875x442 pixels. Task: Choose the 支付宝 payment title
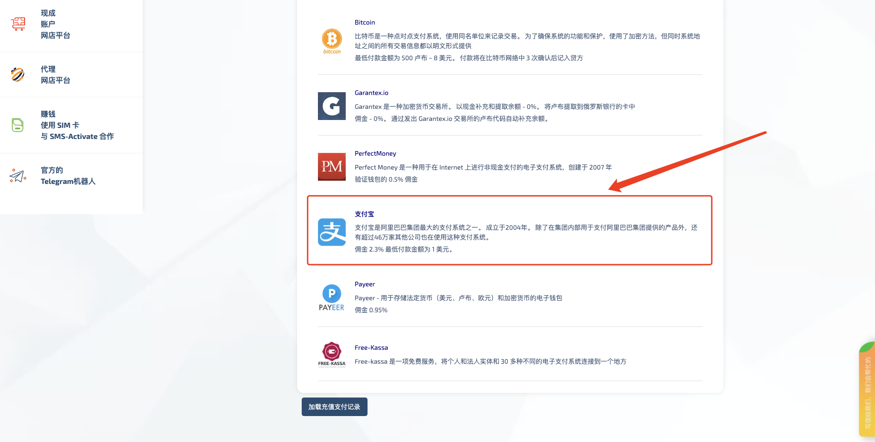pos(364,214)
